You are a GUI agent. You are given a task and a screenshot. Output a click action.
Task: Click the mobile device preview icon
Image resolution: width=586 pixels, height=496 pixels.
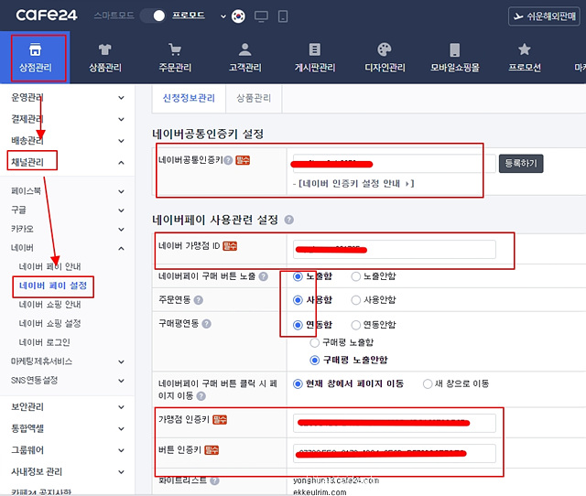(283, 16)
